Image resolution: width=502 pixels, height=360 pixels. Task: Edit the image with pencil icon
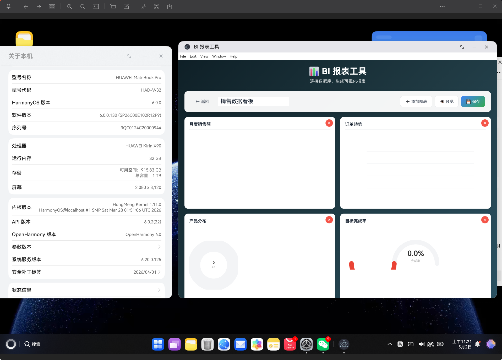126,7
